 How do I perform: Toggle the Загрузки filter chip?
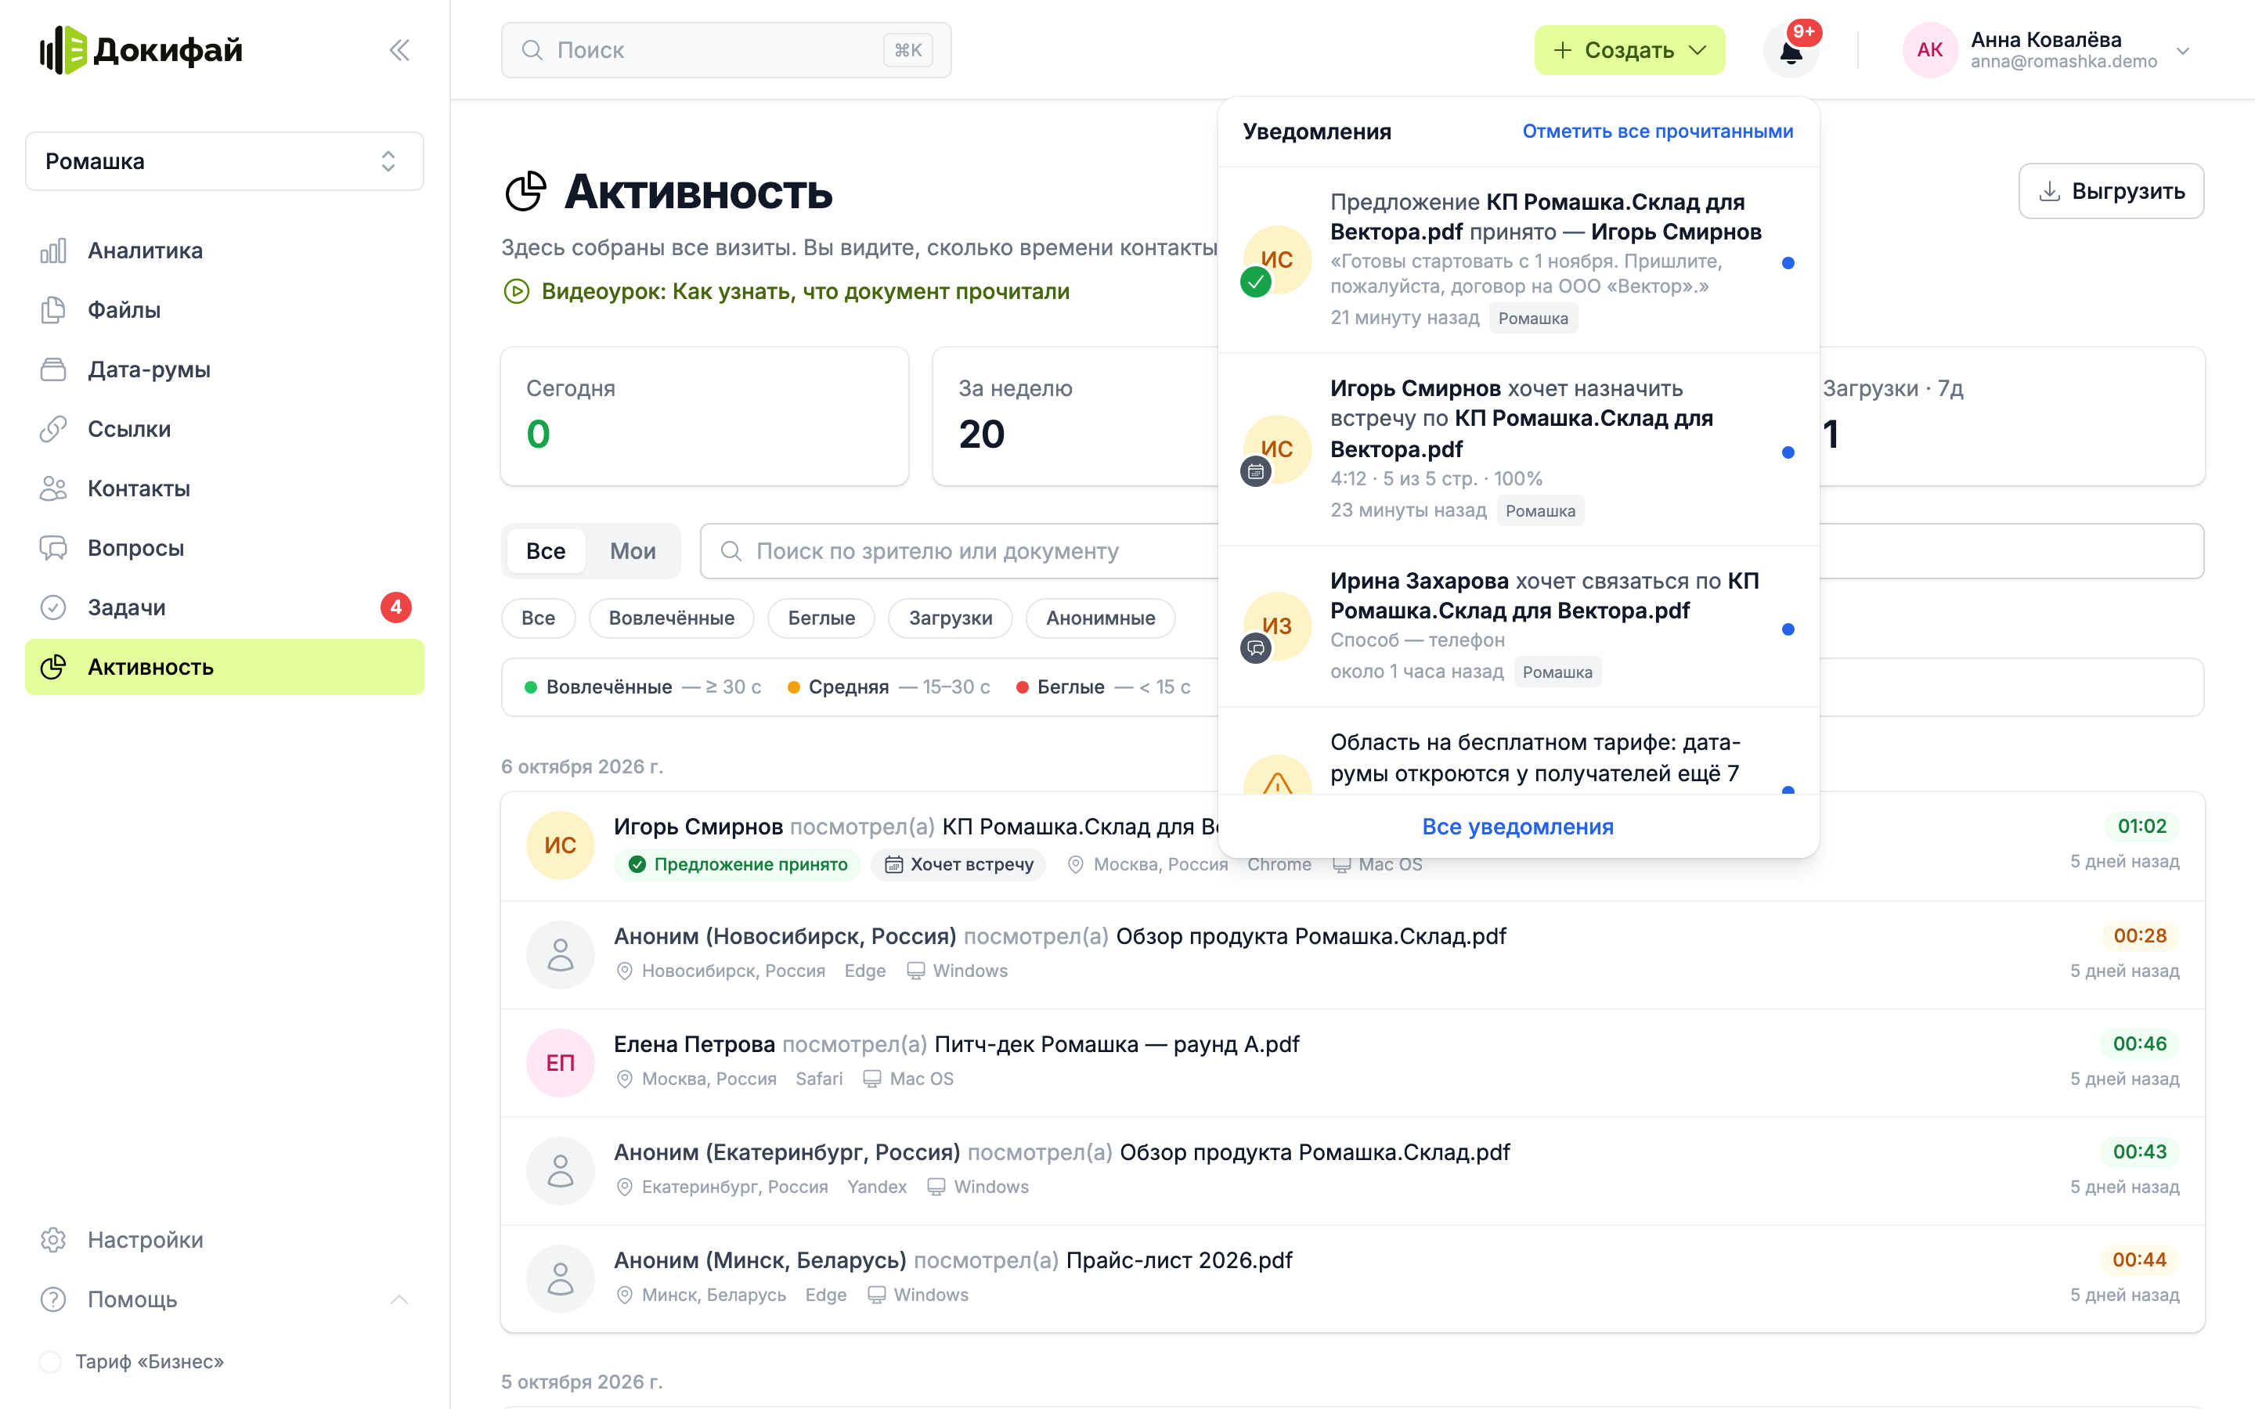pos(951,618)
